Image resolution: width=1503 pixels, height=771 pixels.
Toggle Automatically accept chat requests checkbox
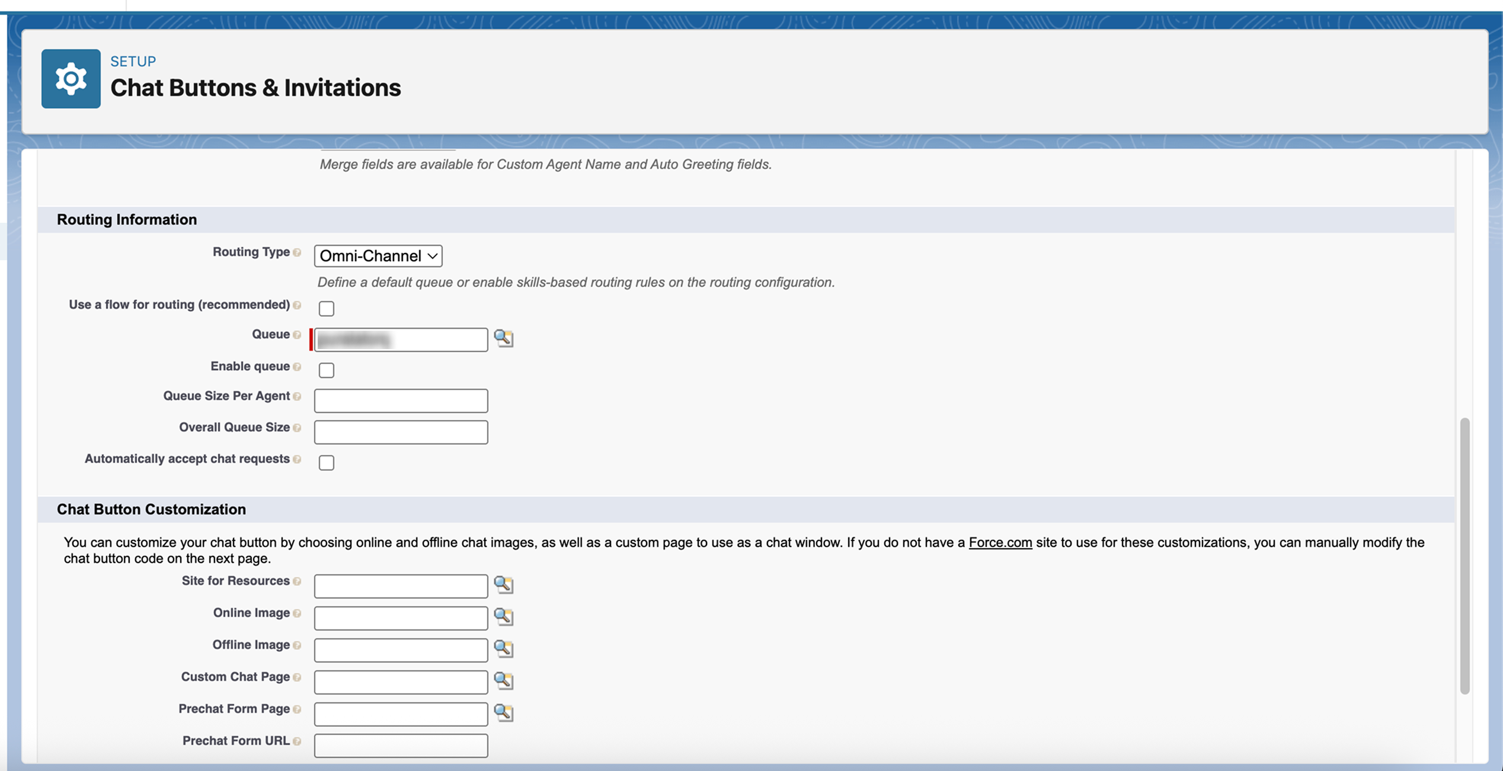[326, 463]
